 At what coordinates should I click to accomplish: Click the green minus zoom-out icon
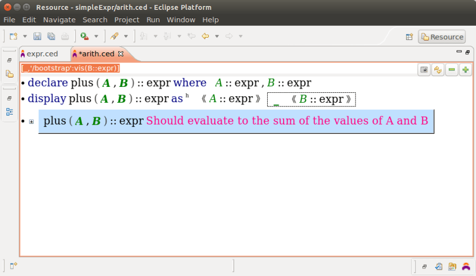tap(452, 70)
